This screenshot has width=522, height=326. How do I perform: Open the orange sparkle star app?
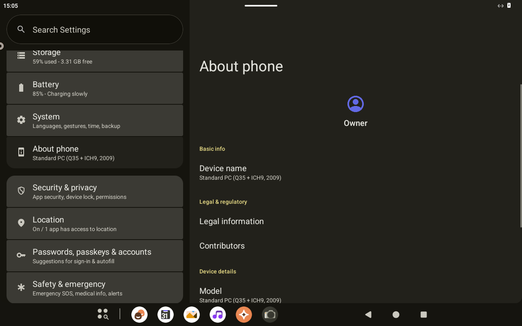pos(244,315)
